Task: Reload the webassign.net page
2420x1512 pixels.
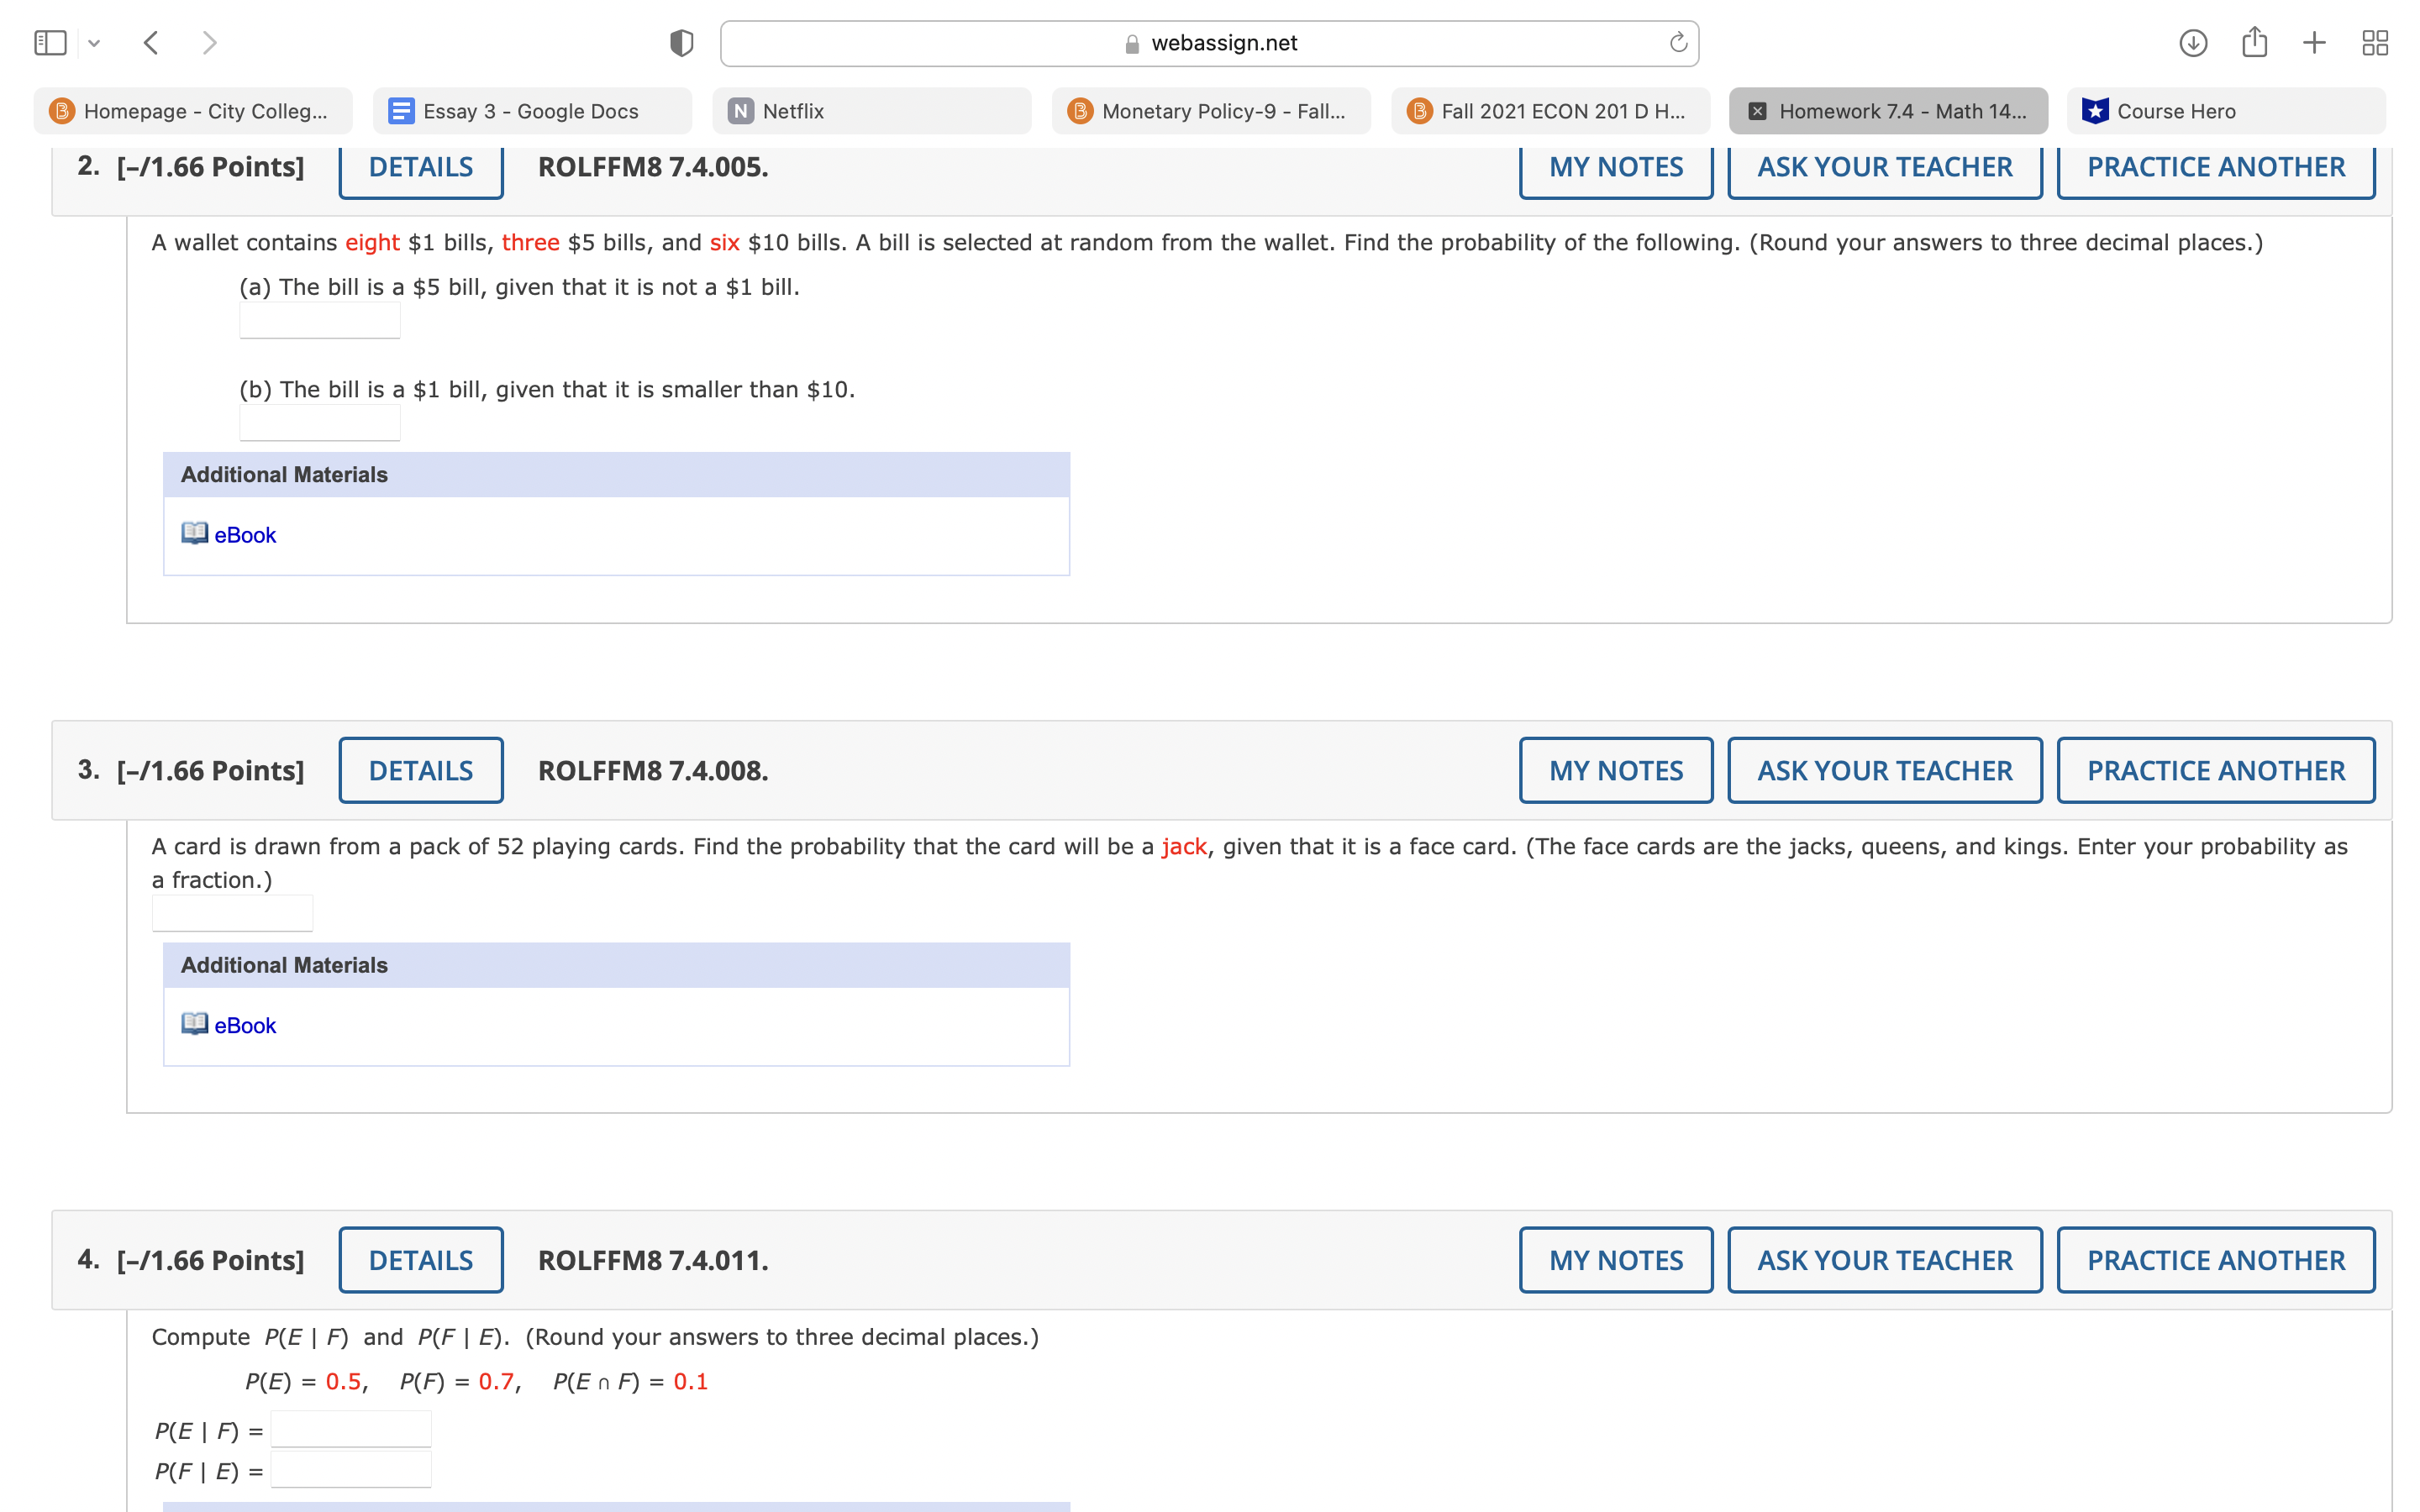Action: 1677,42
